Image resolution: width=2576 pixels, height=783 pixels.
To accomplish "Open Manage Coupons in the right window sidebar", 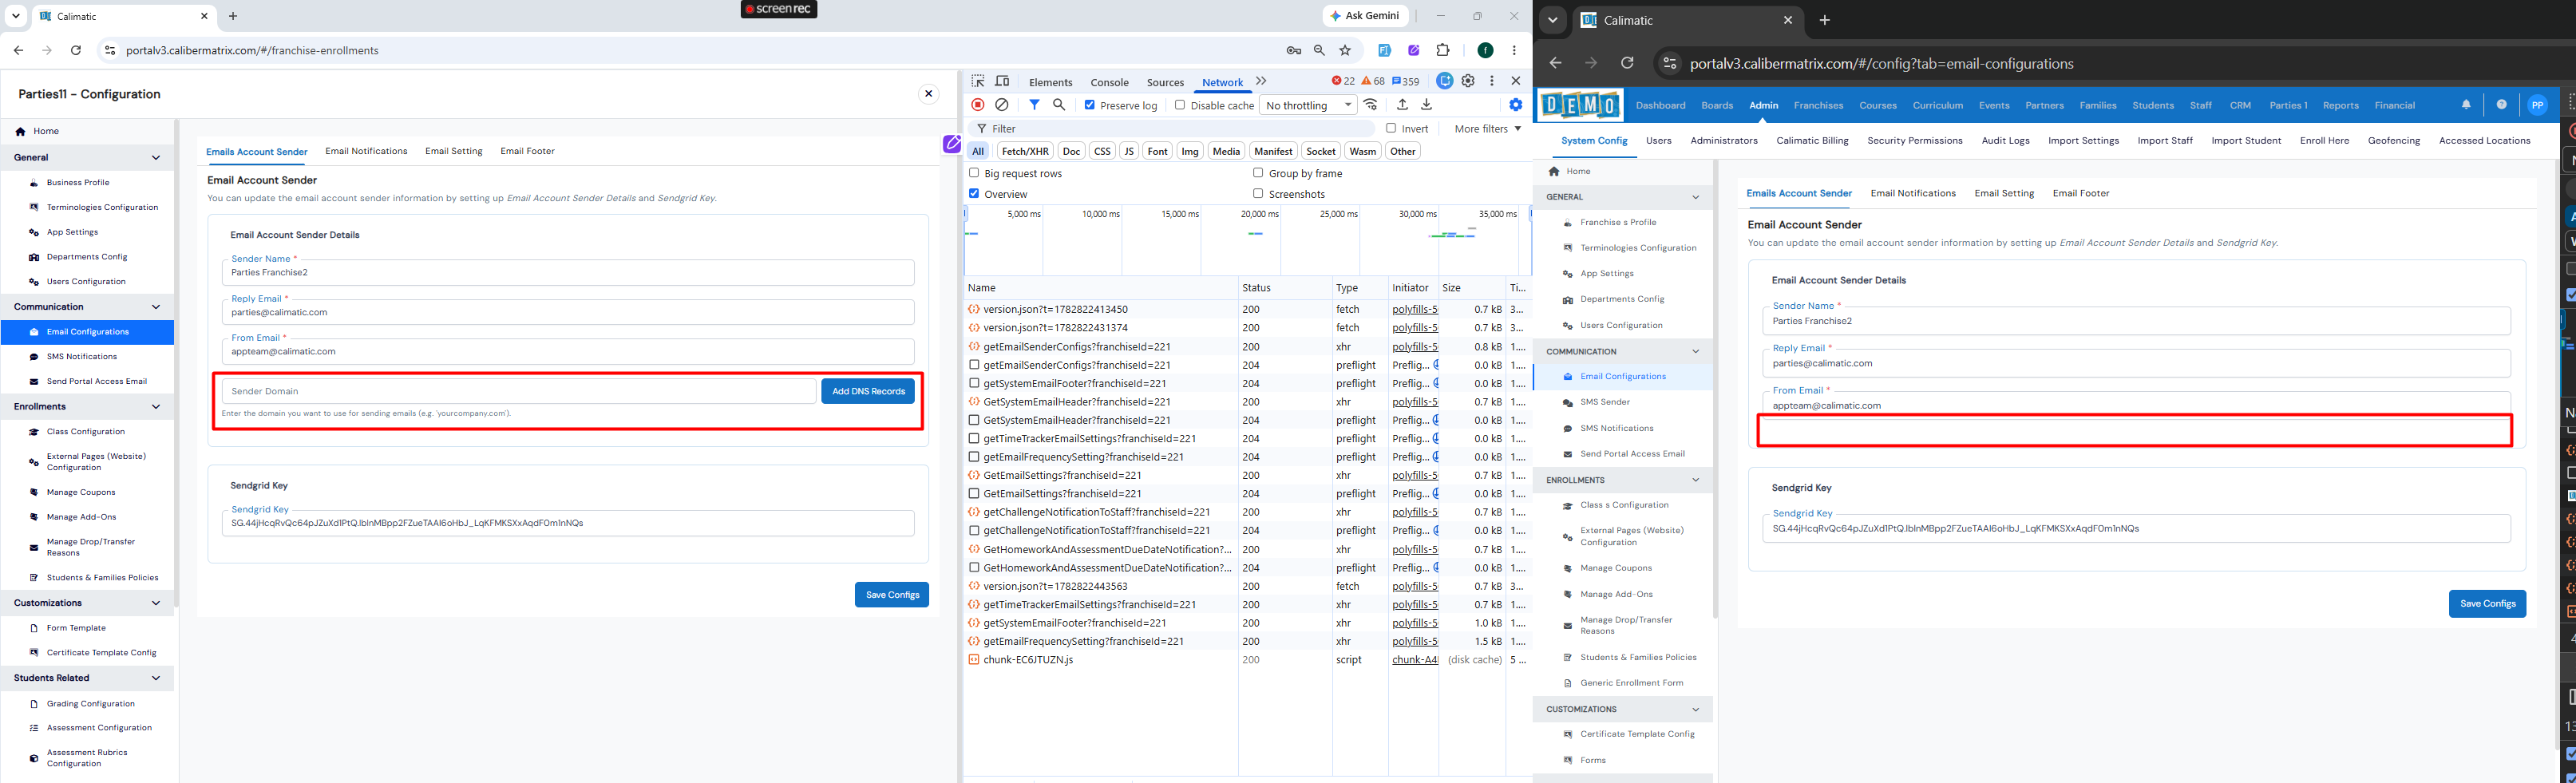I will pos(1616,568).
